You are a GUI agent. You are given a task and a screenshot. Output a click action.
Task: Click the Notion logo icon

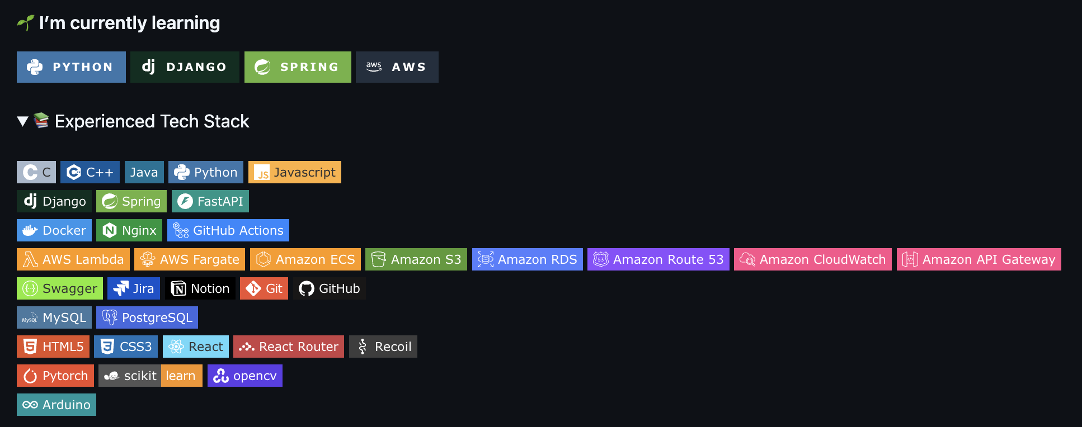[x=178, y=288]
